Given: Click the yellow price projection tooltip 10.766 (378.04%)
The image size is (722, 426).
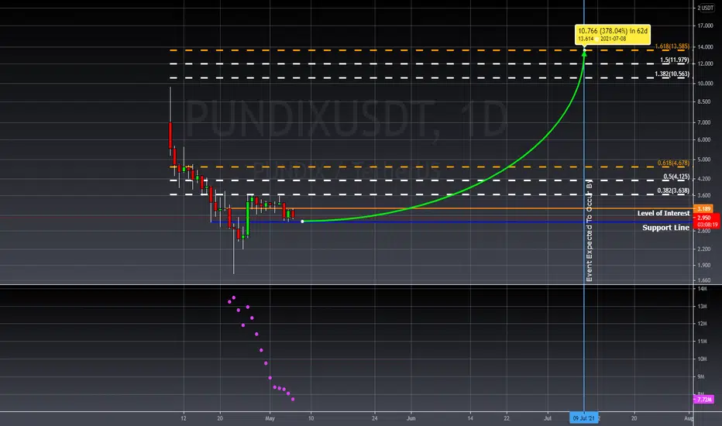Looking at the screenshot, I should point(613,35).
